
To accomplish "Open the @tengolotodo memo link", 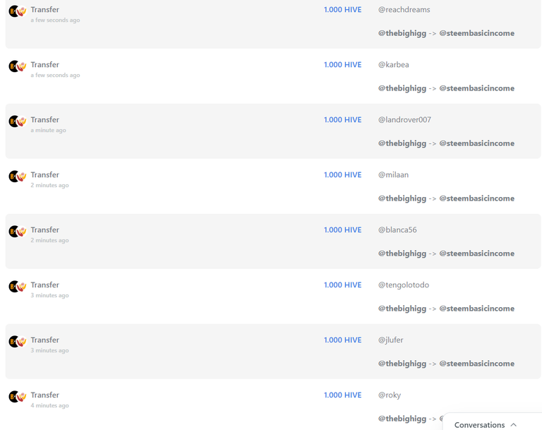I will point(404,285).
